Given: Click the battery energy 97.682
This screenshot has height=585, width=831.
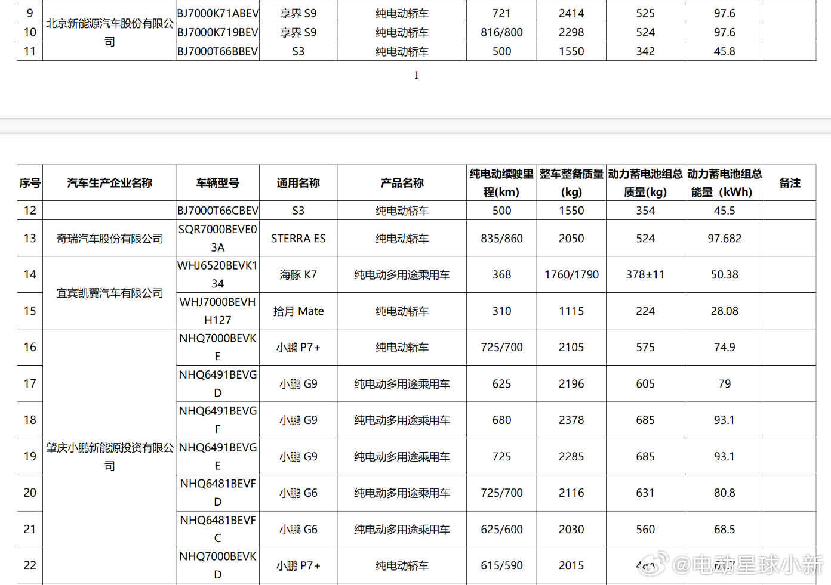Looking at the screenshot, I should coord(724,239).
